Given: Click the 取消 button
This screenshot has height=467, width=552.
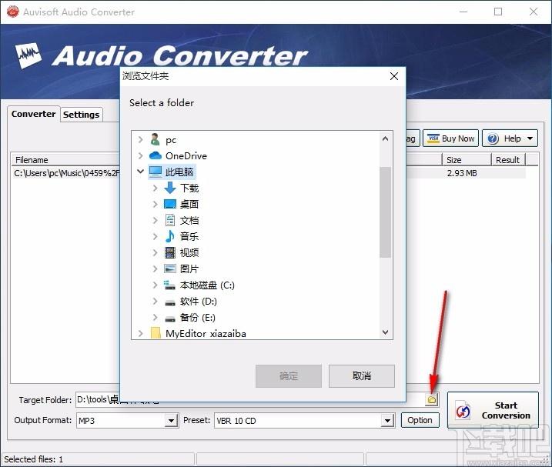Looking at the screenshot, I should coord(362,376).
